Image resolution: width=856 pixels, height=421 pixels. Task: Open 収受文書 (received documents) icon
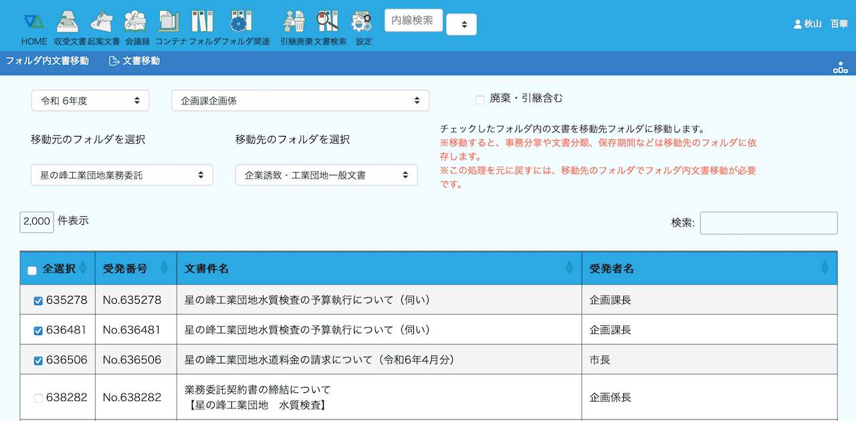pyautogui.click(x=69, y=23)
